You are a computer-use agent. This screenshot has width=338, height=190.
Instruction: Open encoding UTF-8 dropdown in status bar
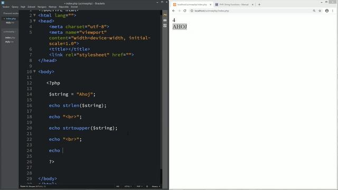point(128,186)
